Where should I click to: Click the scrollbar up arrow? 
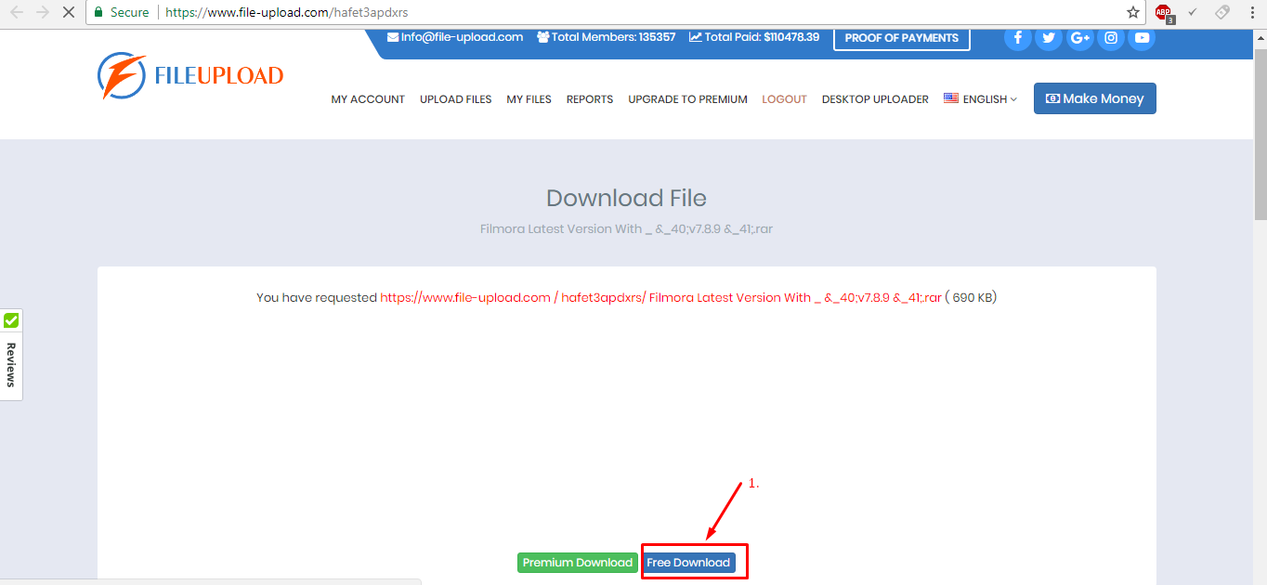coord(1260,36)
